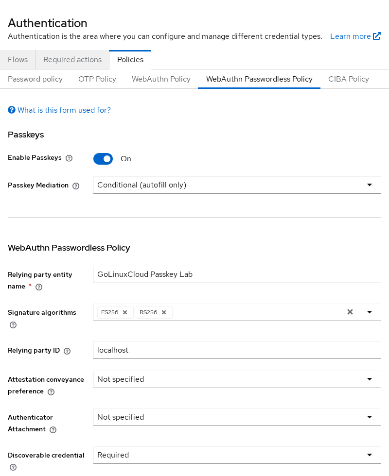Select WebAuthn Passwordless Policy sub-tab

(x=259, y=79)
